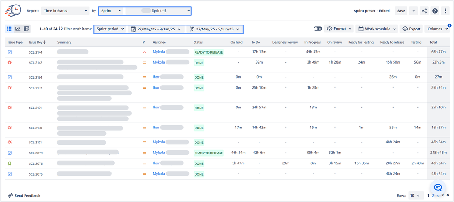Click the Assignee column header
The height and width of the screenshot is (202, 454).
point(159,42)
